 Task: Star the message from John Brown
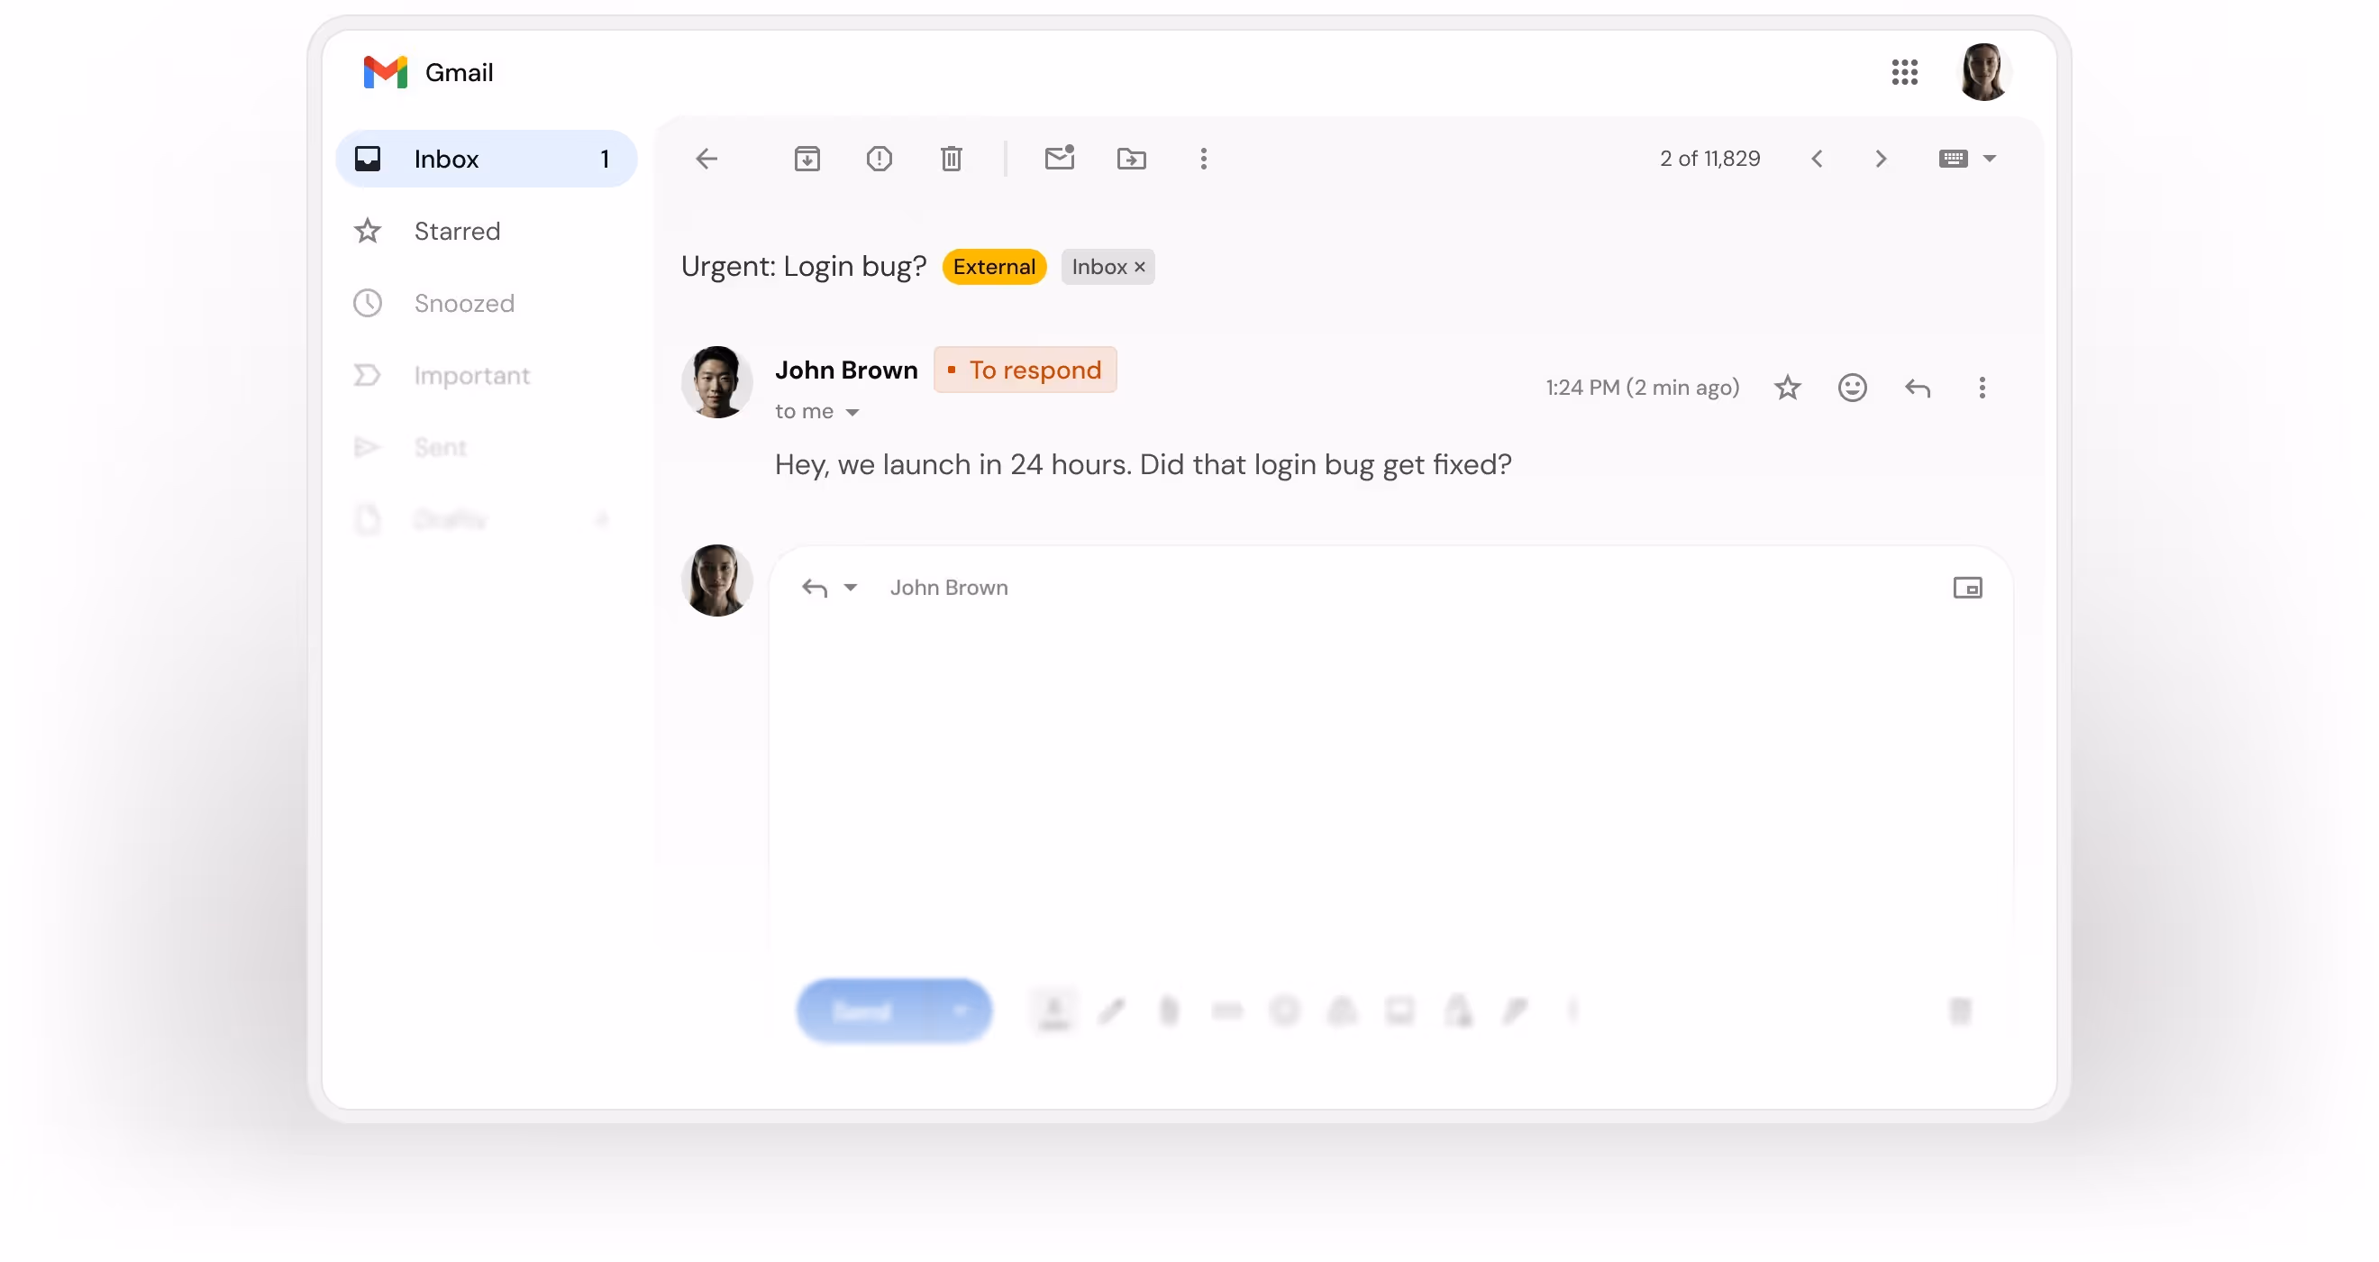pyautogui.click(x=1787, y=387)
